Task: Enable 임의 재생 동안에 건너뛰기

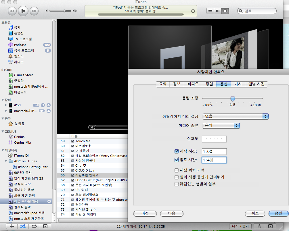Action: 177,177
